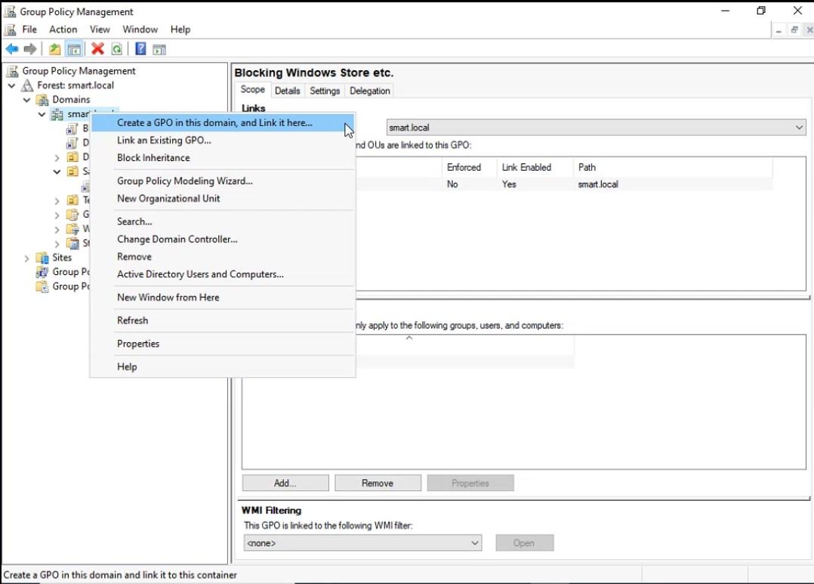
Task: Choose Create a GPO in this domain
Action: [x=223, y=122]
